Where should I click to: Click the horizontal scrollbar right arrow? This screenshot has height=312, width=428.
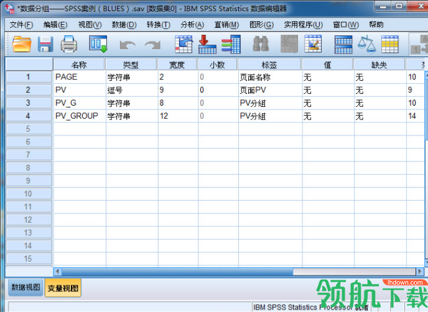(x=420, y=272)
